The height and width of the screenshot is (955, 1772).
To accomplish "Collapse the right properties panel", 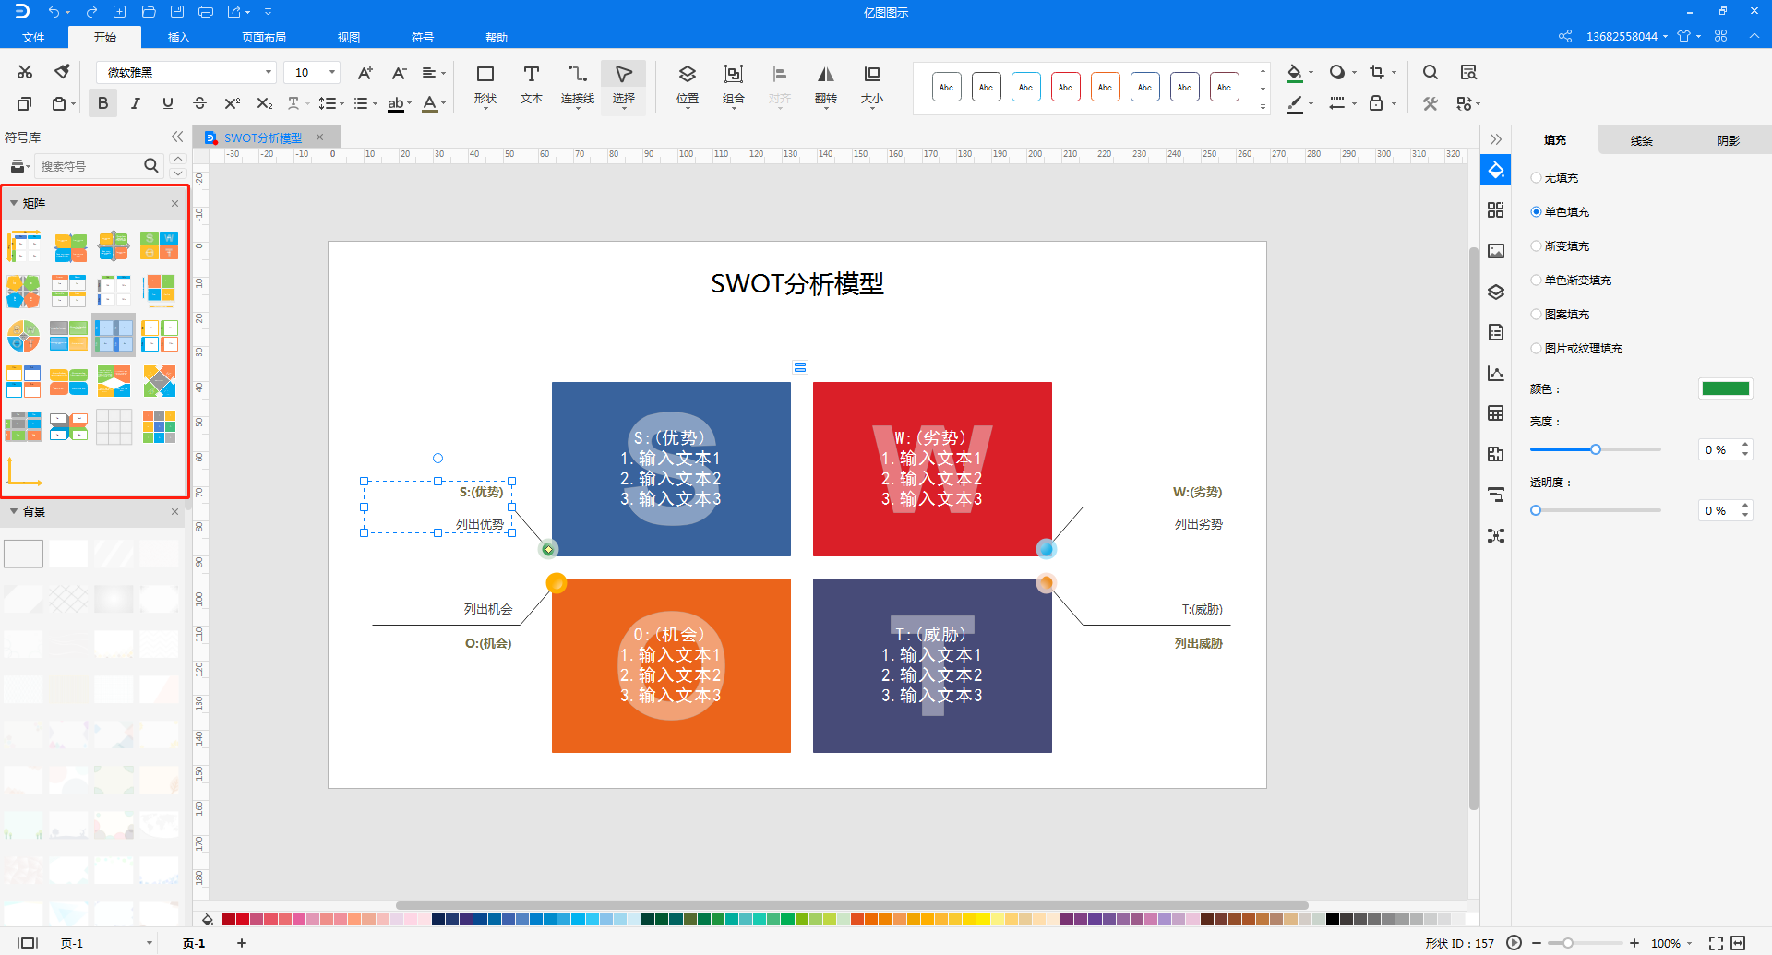I will [1496, 139].
